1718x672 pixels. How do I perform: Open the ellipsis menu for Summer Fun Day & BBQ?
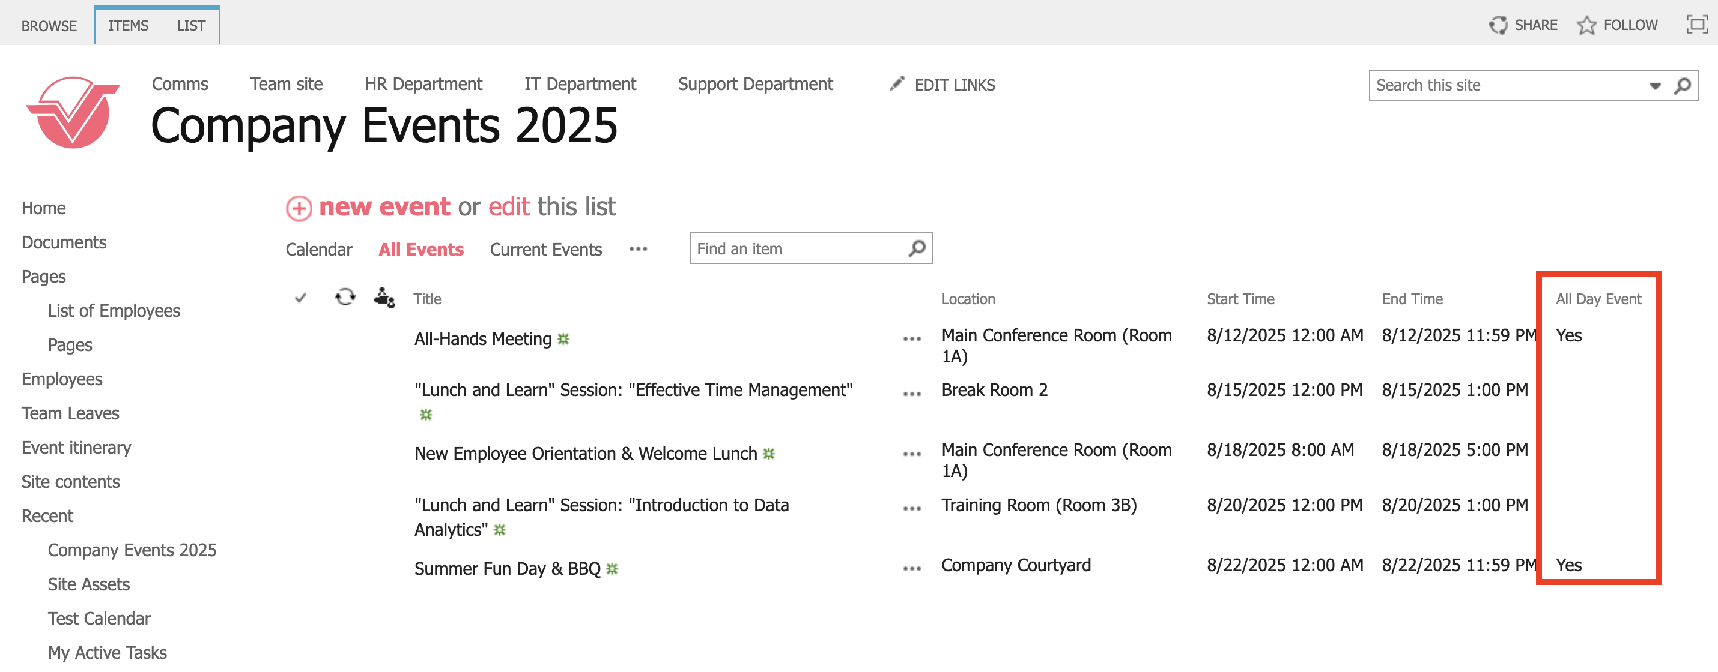click(911, 569)
